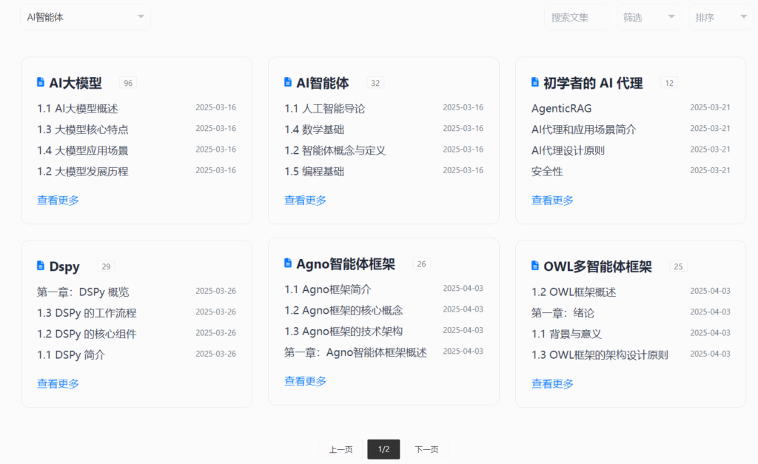Screen dimensions: 758x464
Task: Open article 1.5 编程基础
Action: click(x=314, y=172)
